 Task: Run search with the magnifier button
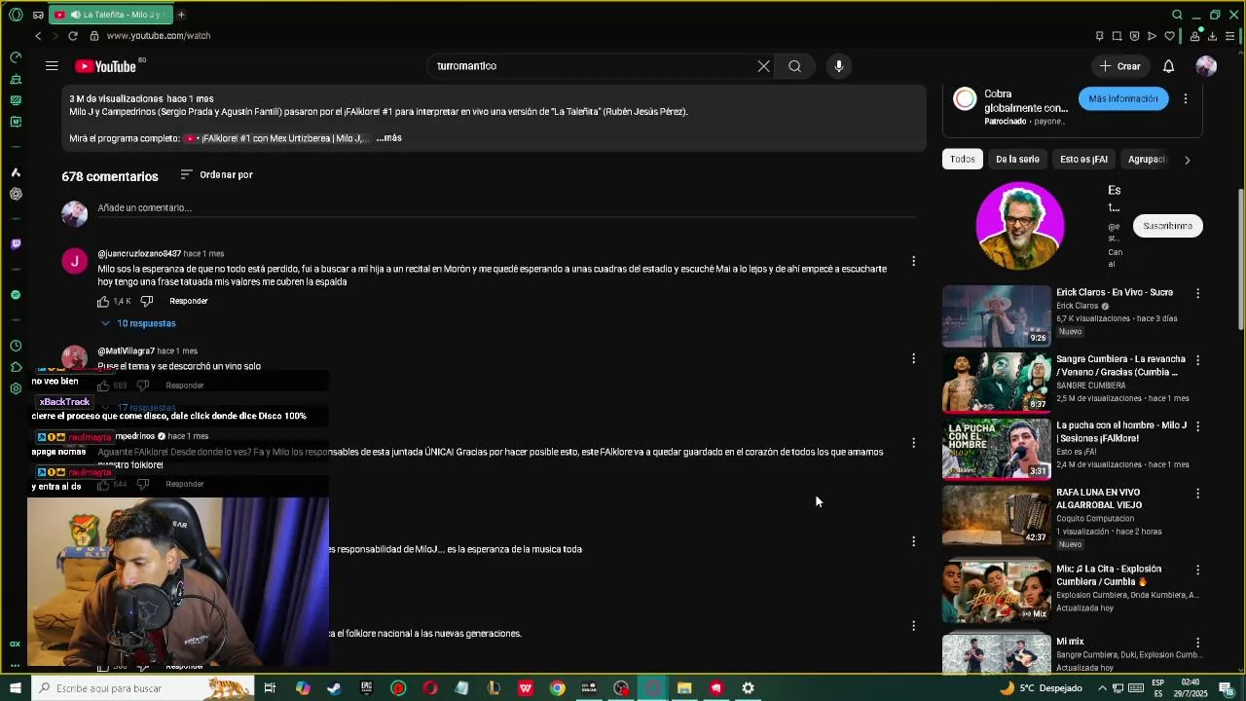coord(794,66)
